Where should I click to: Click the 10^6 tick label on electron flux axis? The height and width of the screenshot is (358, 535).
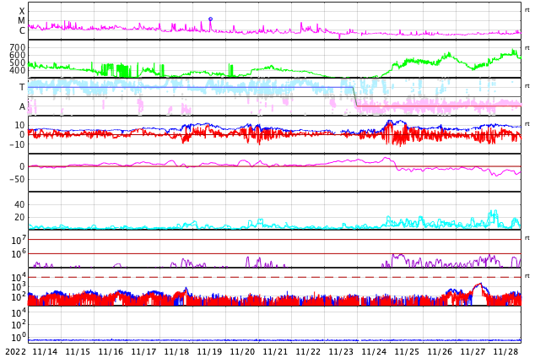[19, 254]
